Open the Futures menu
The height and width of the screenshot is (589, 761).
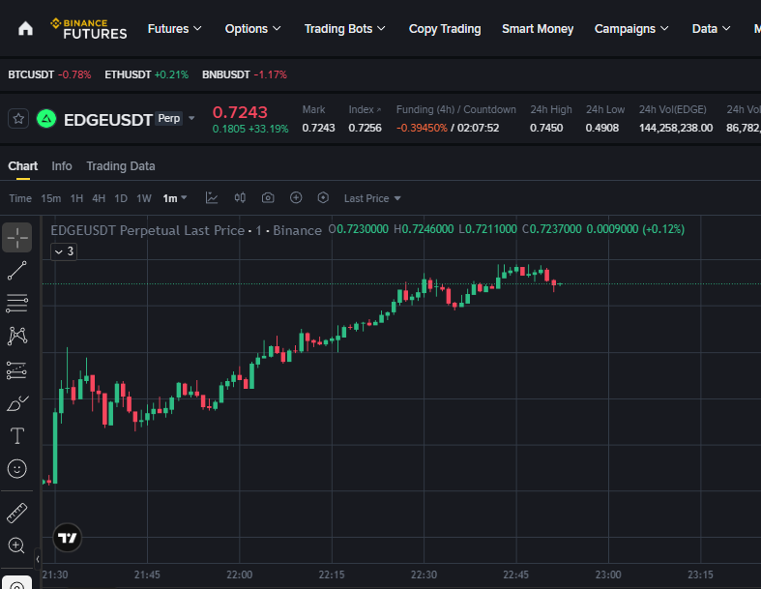click(x=174, y=29)
